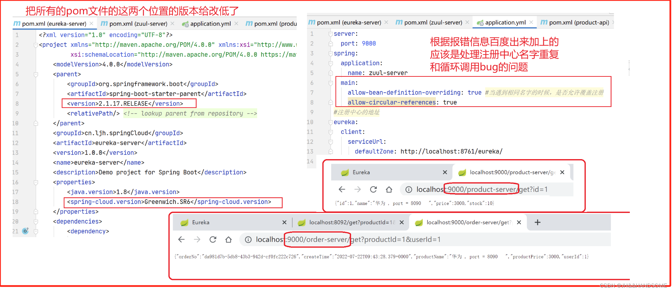Switch to Eureka tab in product-server browser
The width and height of the screenshot is (672, 291).
(392, 172)
